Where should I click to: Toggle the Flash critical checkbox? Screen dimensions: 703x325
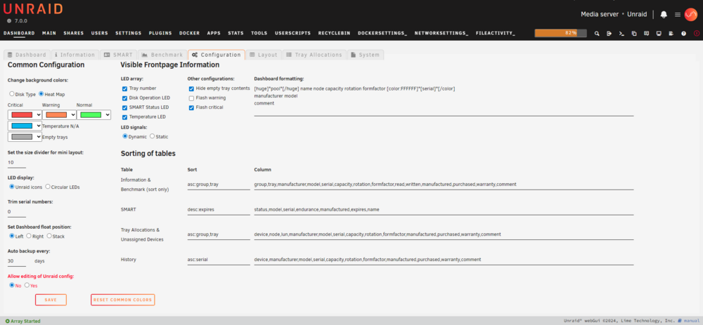pyautogui.click(x=191, y=107)
